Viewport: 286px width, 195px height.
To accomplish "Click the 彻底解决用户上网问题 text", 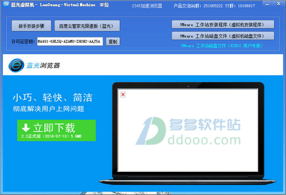I will click(x=49, y=109).
